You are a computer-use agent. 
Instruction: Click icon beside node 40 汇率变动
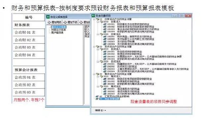[x=97, y=96]
